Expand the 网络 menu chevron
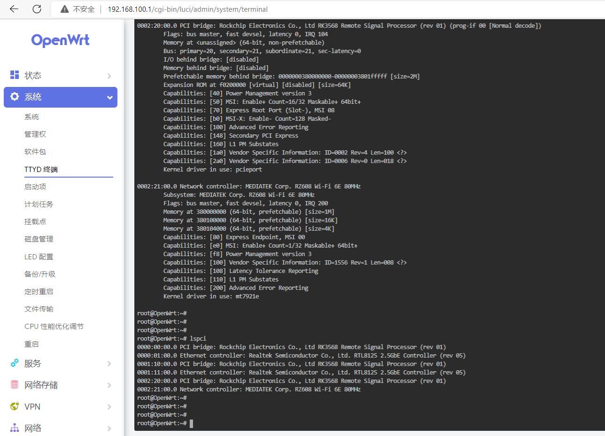The width and height of the screenshot is (605, 436). pyautogui.click(x=109, y=428)
